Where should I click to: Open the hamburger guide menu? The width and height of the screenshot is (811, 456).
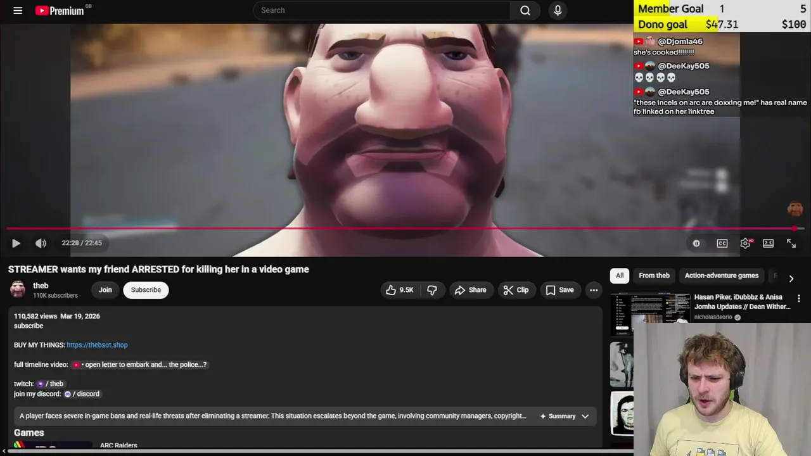click(x=18, y=10)
